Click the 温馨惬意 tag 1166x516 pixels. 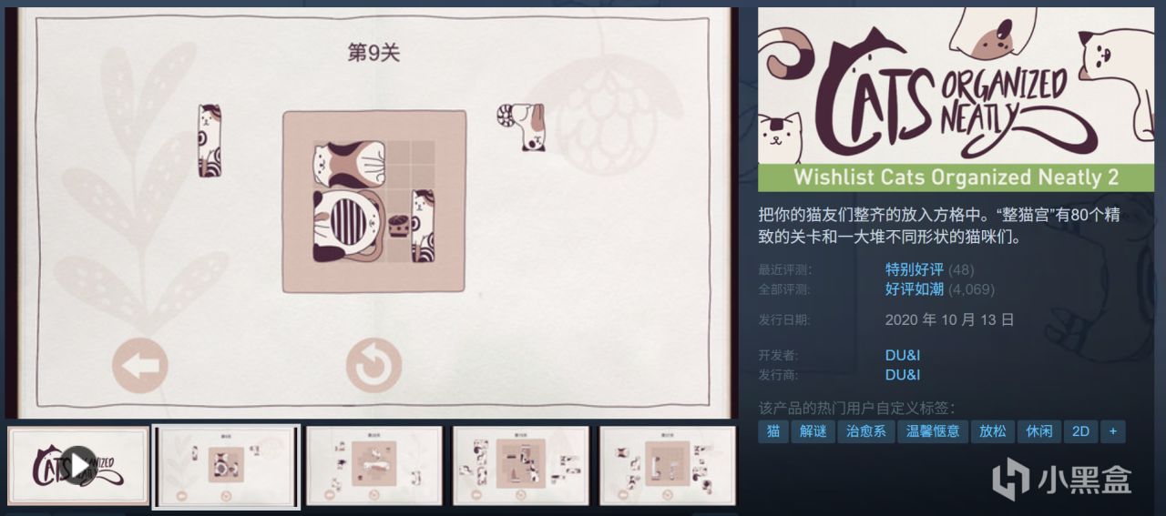933,431
